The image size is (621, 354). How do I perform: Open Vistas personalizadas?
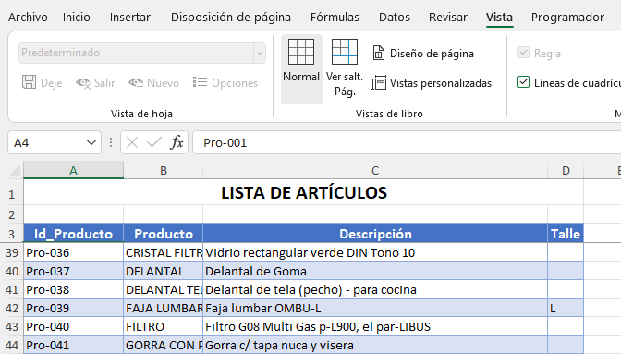coord(432,83)
